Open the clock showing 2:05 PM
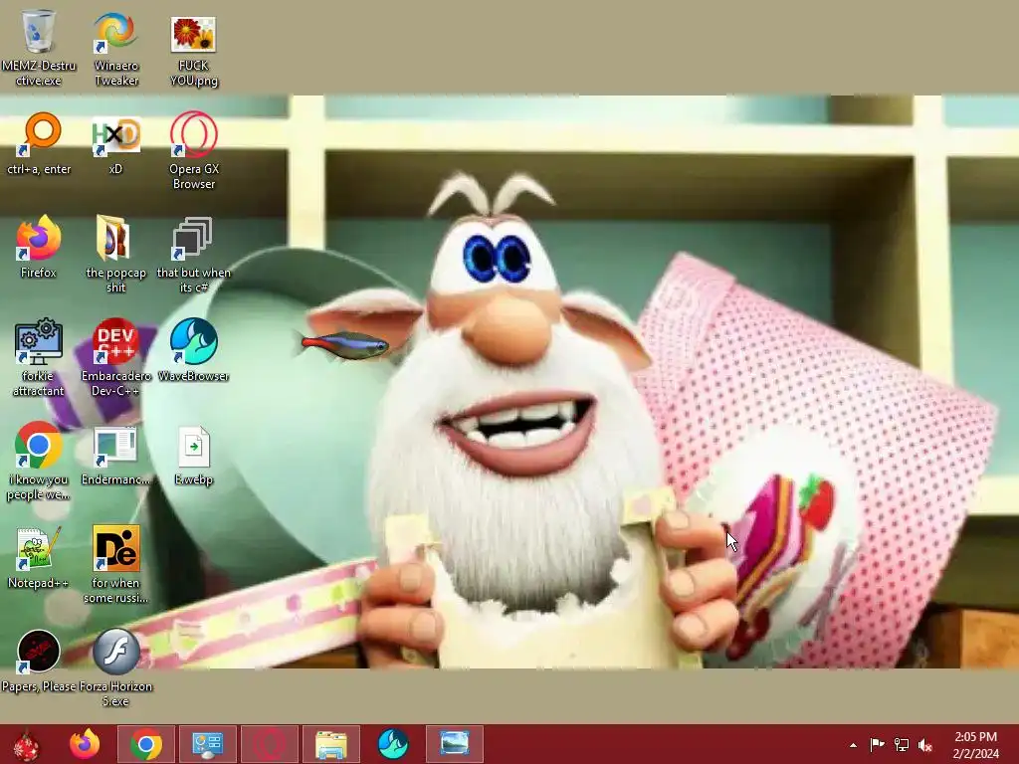This screenshot has height=764, width=1019. pyautogui.click(x=975, y=745)
